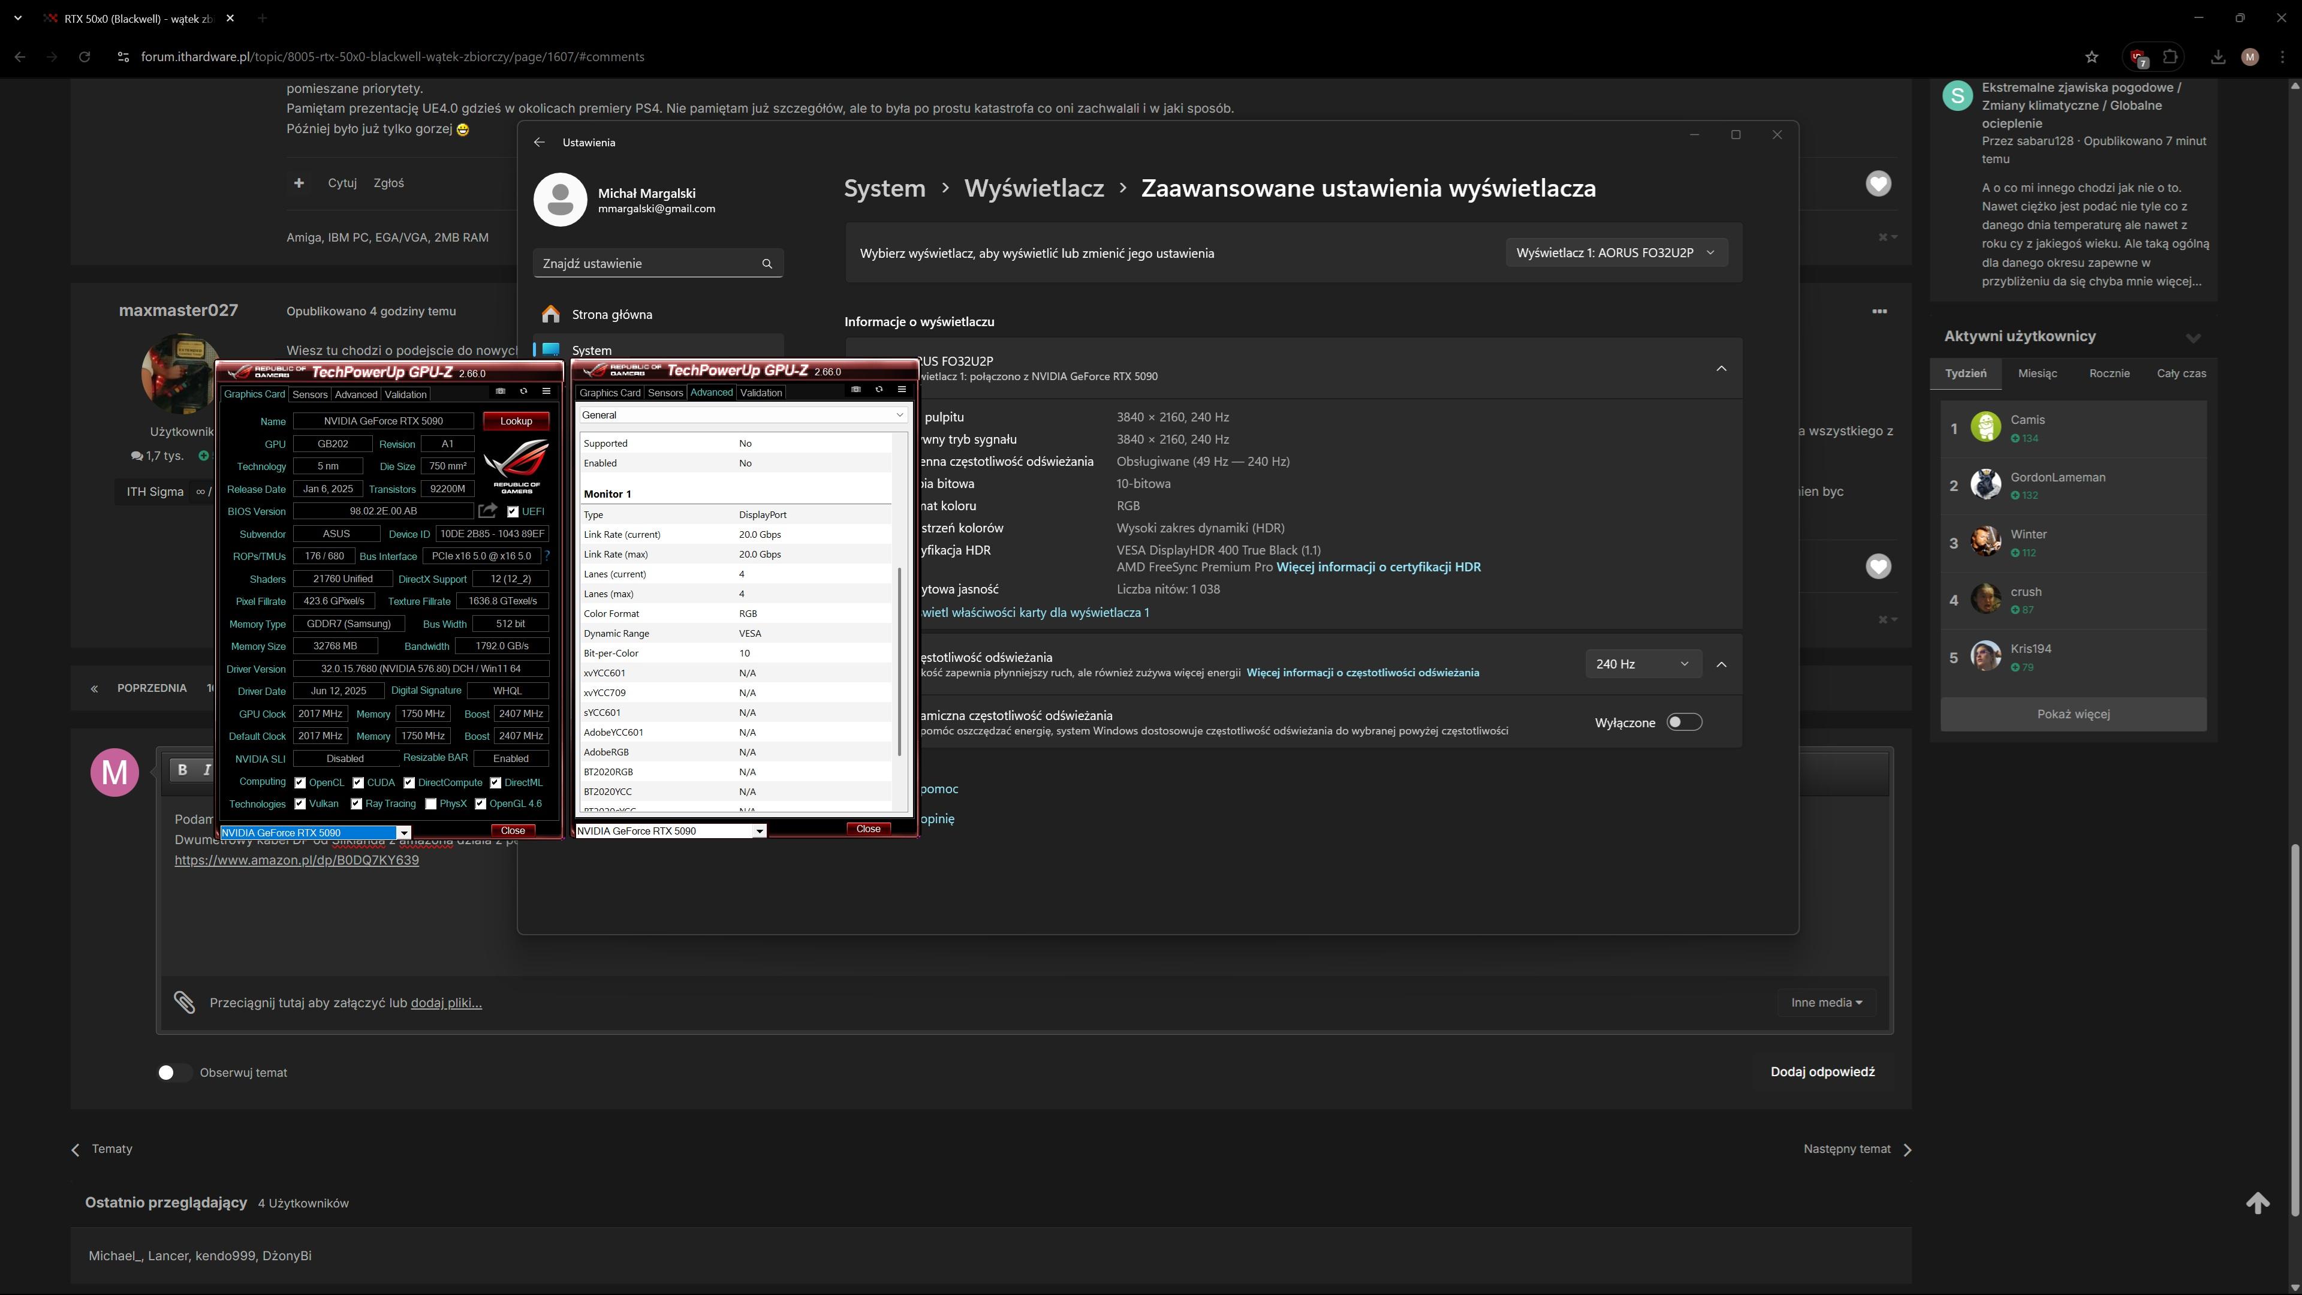This screenshot has height=1295, width=2302.
Task: Open the General dropdown in GPU-Z Advanced
Action: tap(743, 415)
